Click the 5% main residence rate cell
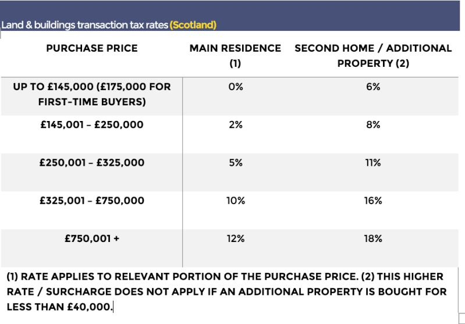This screenshot has height=324, width=465. pyautogui.click(x=235, y=163)
